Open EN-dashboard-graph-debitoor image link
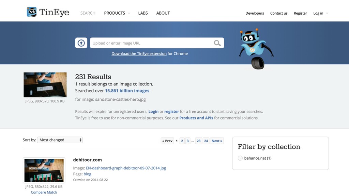This screenshot has height=196, width=349. click(x=126, y=168)
